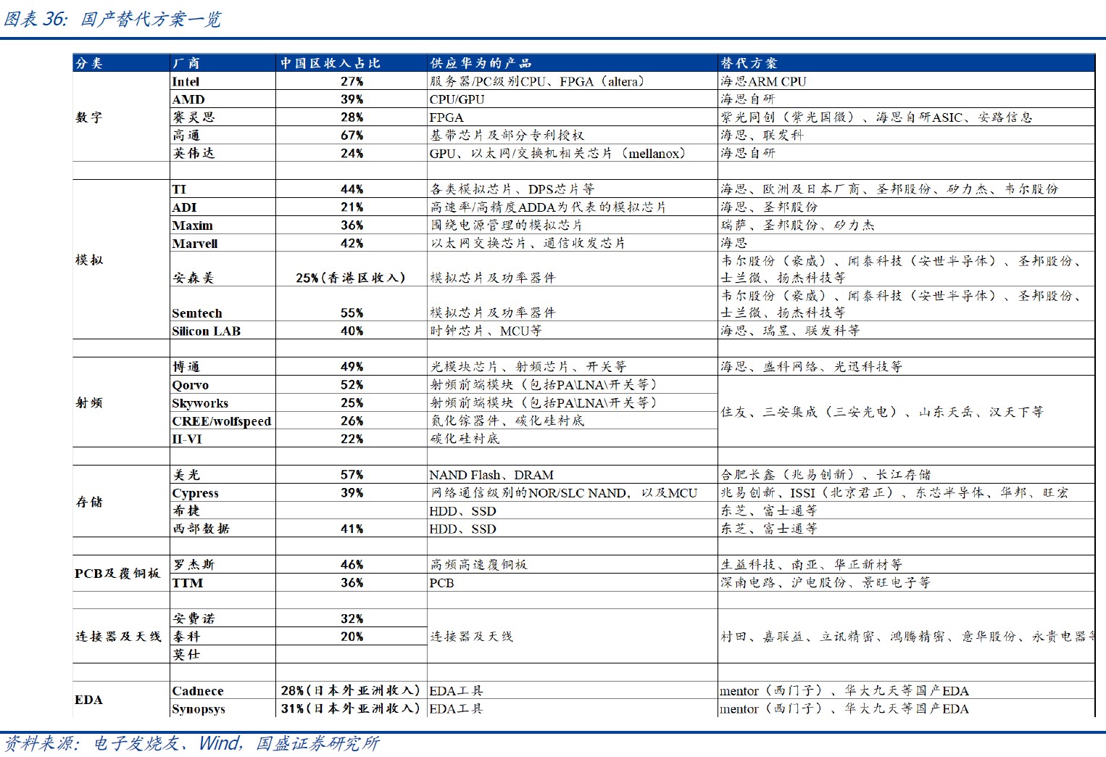The height and width of the screenshot is (757, 1106).
Task: Click the 莫仕 vendor cell
Action: pyautogui.click(x=223, y=654)
